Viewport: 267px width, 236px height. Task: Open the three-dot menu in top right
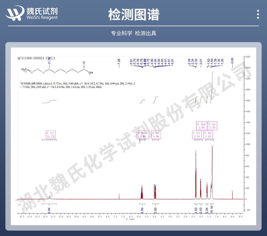[x=258, y=14]
